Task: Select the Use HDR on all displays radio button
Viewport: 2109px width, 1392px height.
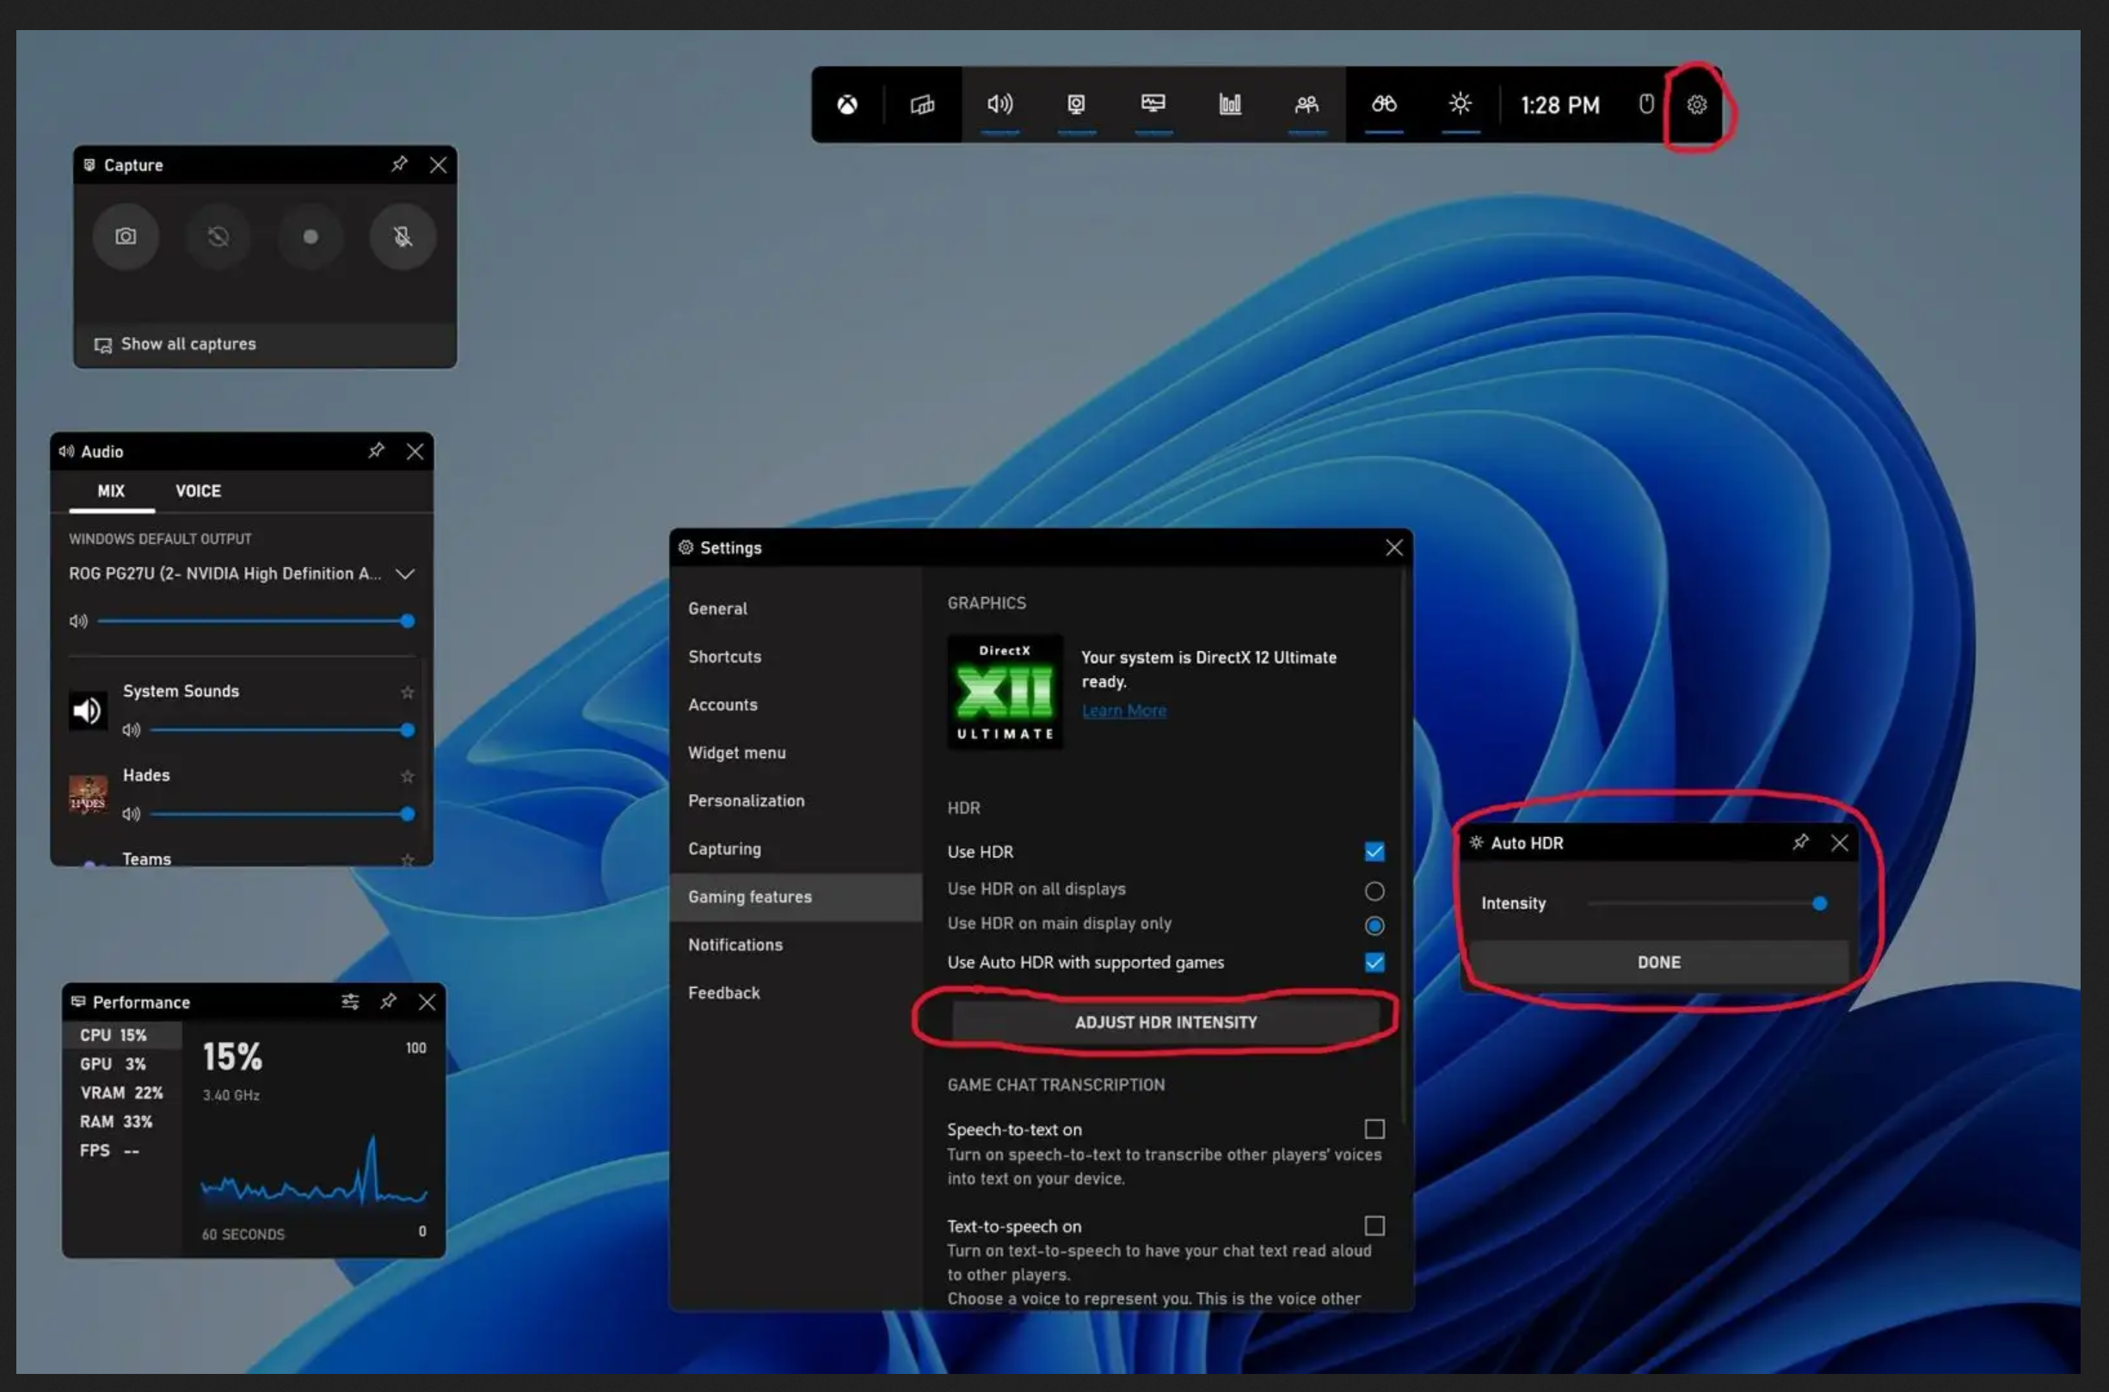Action: 1374,890
